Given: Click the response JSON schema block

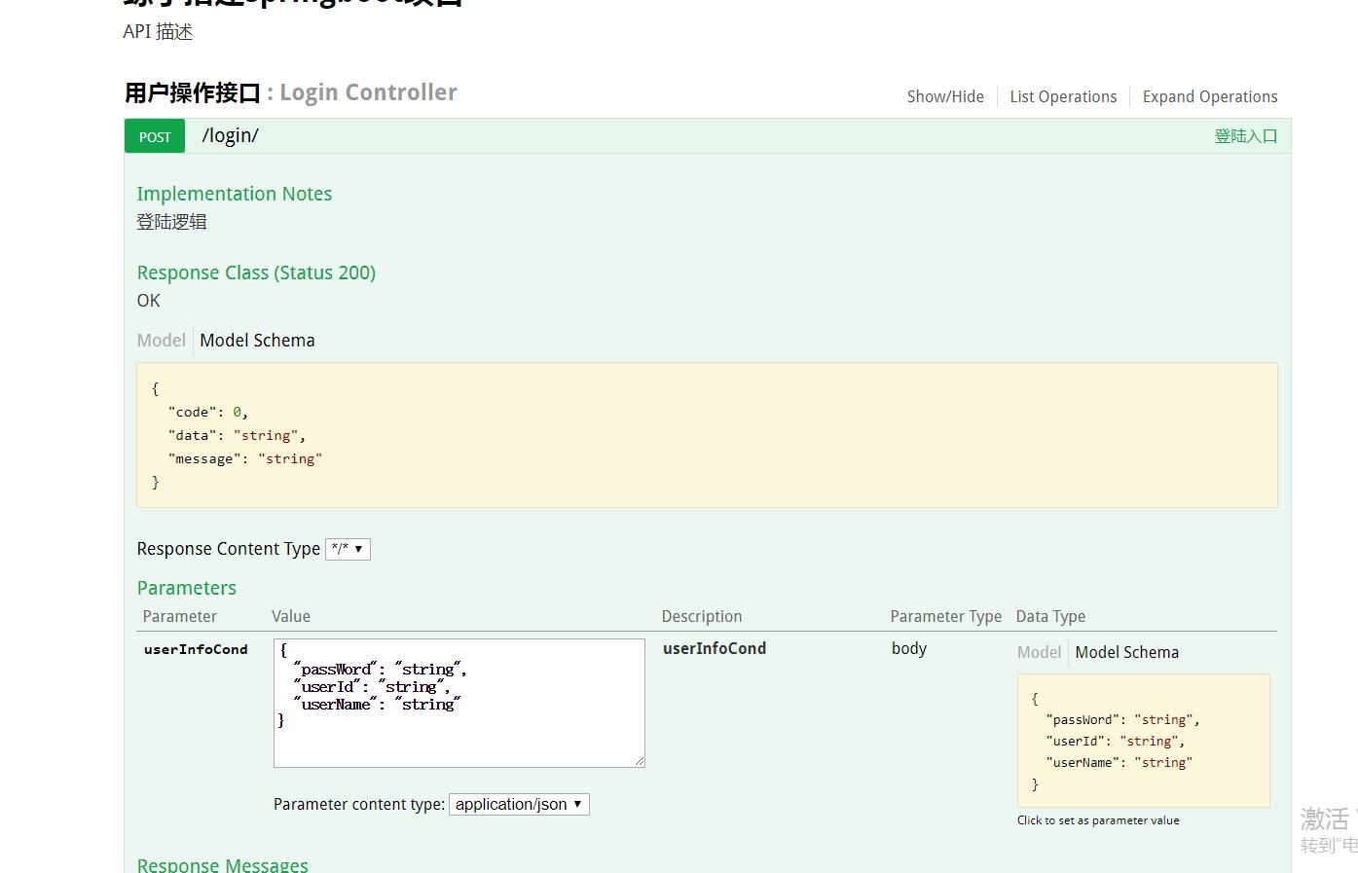Looking at the screenshot, I should point(707,435).
